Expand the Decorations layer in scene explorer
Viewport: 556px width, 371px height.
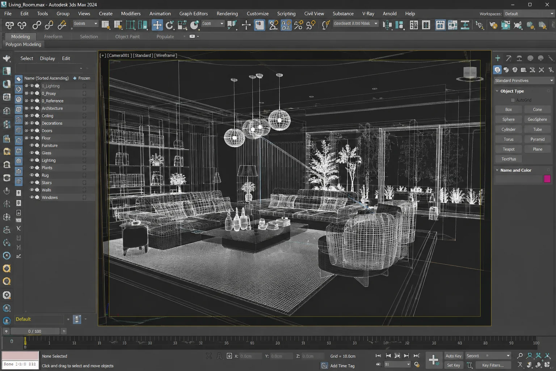click(26, 123)
